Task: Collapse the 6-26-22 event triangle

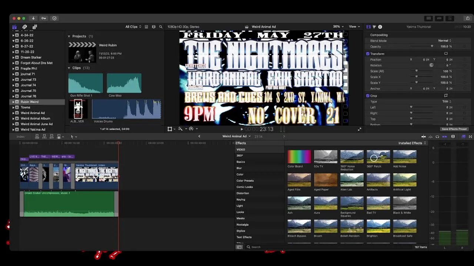Action: (13, 41)
